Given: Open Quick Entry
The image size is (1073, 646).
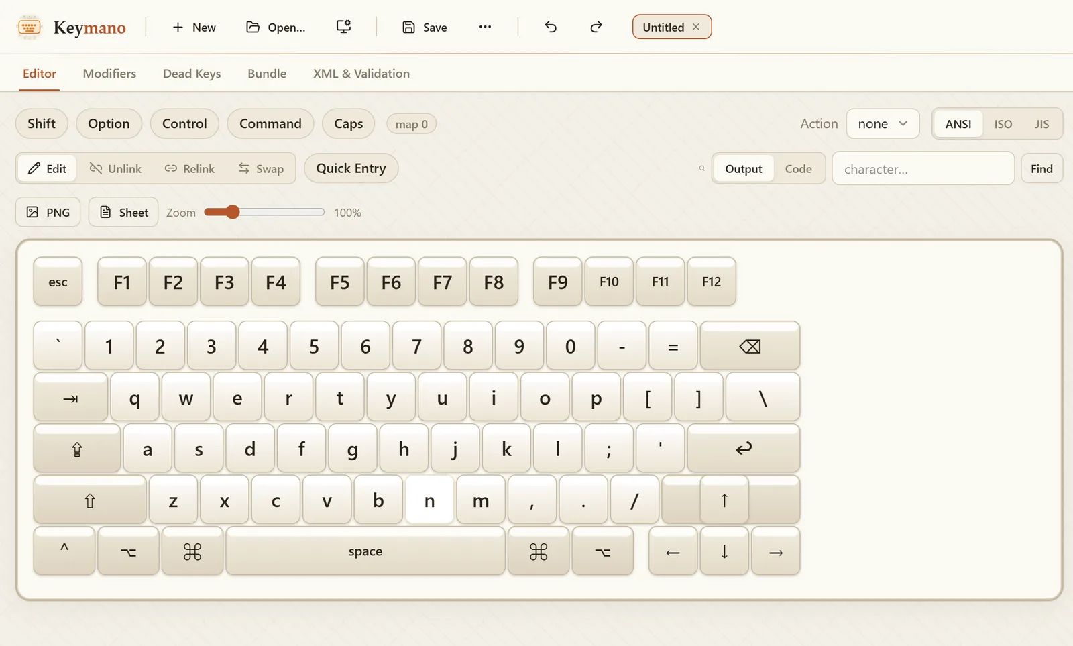Looking at the screenshot, I should click(x=351, y=168).
